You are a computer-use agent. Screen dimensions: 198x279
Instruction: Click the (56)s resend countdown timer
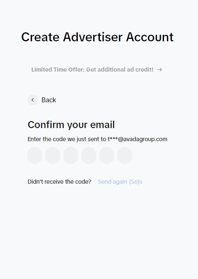tap(135, 182)
